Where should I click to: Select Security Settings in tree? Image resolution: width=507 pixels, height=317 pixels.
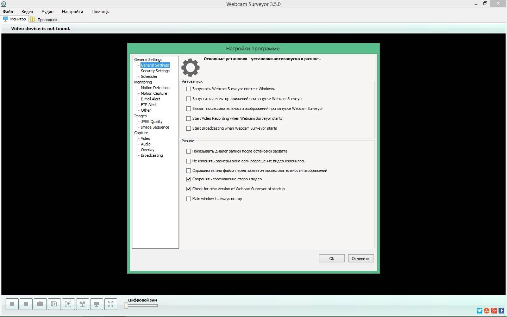(x=155, y=71)
